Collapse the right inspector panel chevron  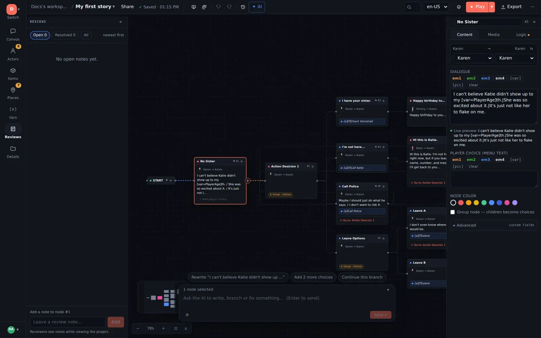point(534,22)
